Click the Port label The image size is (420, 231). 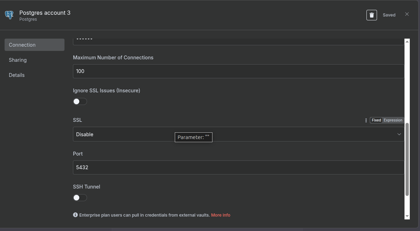[78, 154]
